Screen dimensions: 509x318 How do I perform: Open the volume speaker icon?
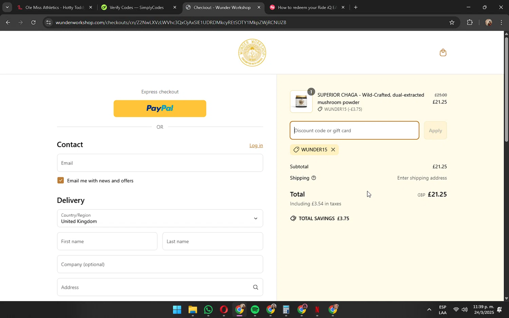[465, 310]
